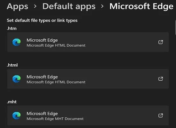Open external-link icon for .mht row
The height and width of the screenshot is (128, 176).
tap(161, 116)
